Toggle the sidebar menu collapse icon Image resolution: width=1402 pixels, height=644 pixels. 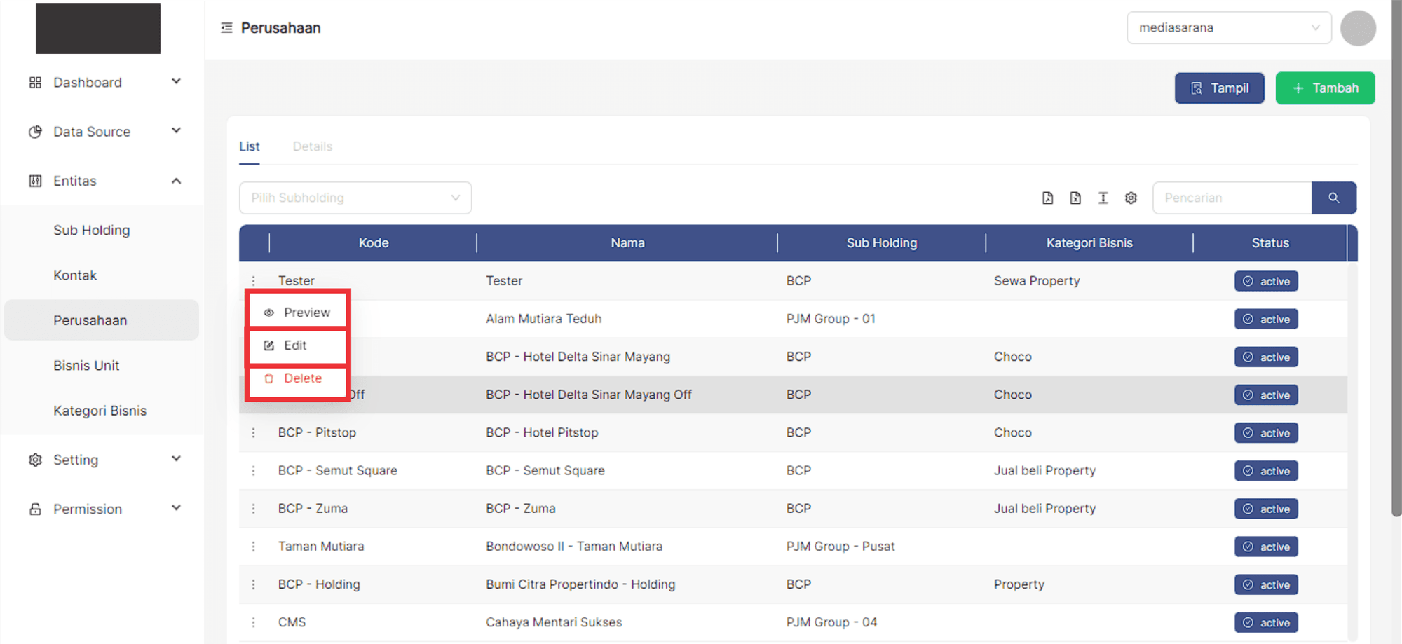click(226, 28)
